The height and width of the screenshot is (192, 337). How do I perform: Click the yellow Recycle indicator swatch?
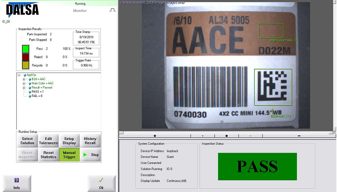[x=26, y=65]
